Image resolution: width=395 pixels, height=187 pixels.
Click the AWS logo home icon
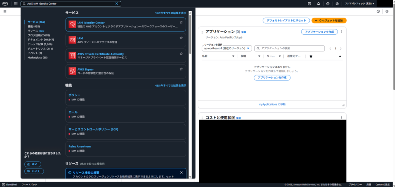5,3
